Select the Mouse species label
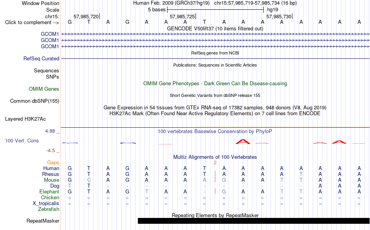The image size is (370, 230). (x=52, y=180)
